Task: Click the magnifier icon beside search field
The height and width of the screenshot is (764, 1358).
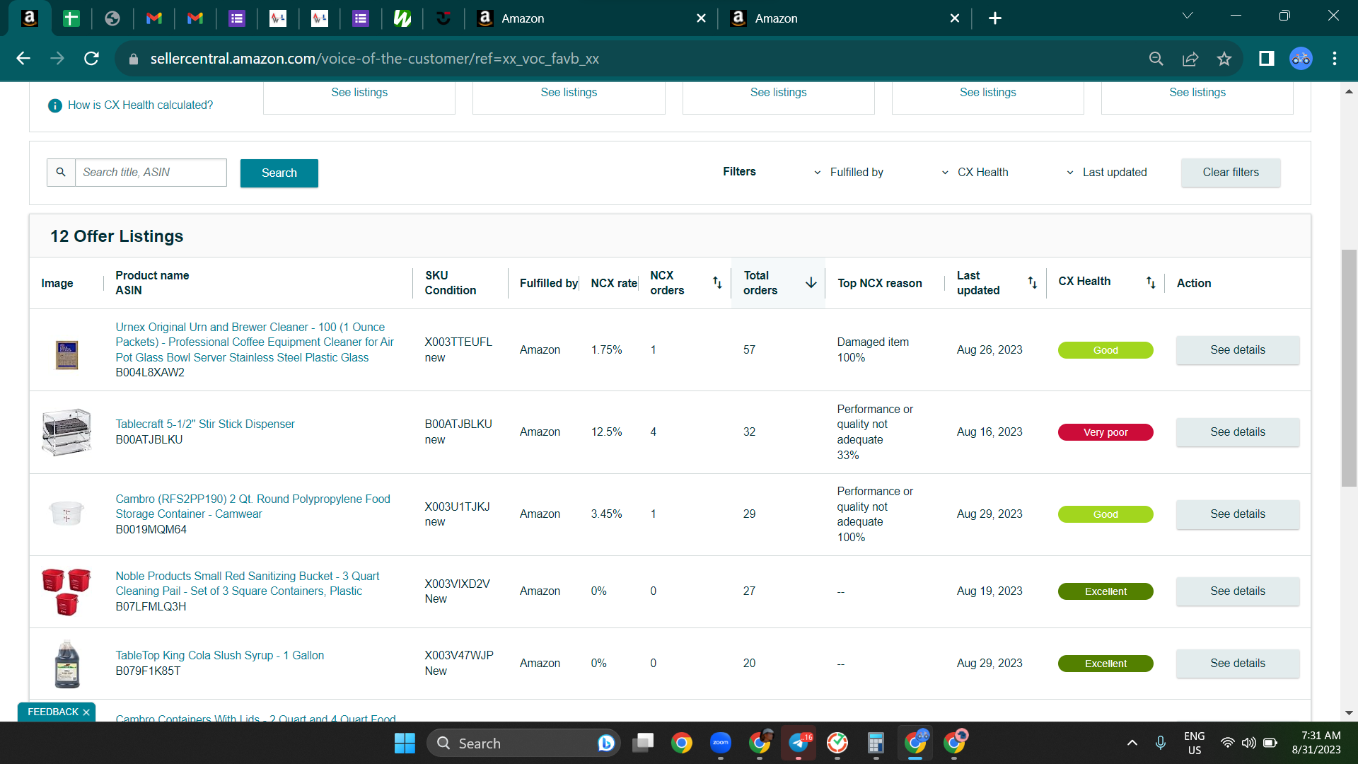Action: coord(61,173)
